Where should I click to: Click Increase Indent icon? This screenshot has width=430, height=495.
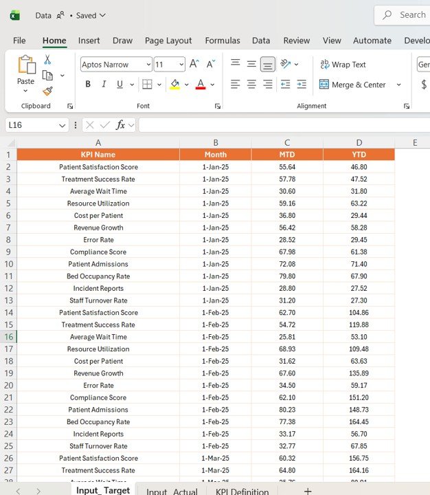302,85
